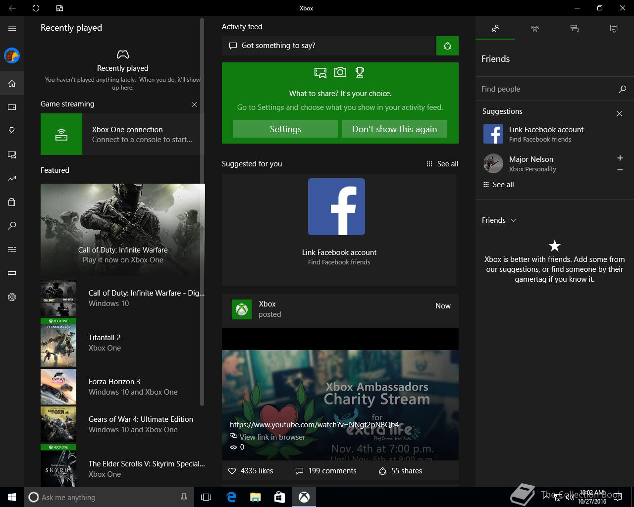This screenshot has width=634, height=507.
Task: Expand the Friends filter dropdown
Action: (x=499, y=220)
